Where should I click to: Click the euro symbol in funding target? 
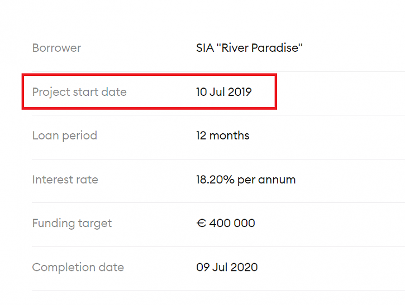(x=201, y=223)
